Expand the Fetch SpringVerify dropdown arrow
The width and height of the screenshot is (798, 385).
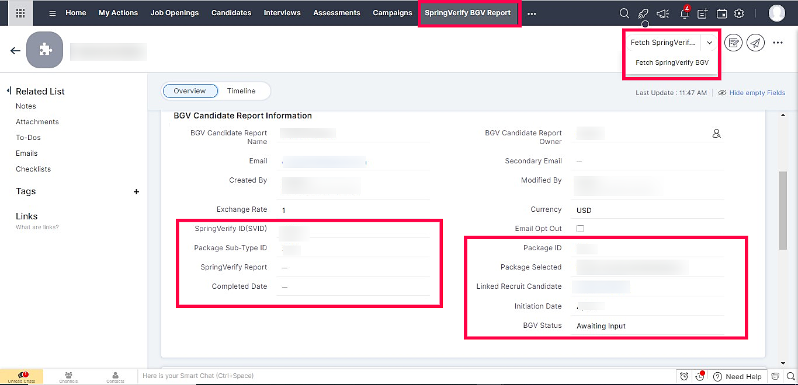coord(709,43)
